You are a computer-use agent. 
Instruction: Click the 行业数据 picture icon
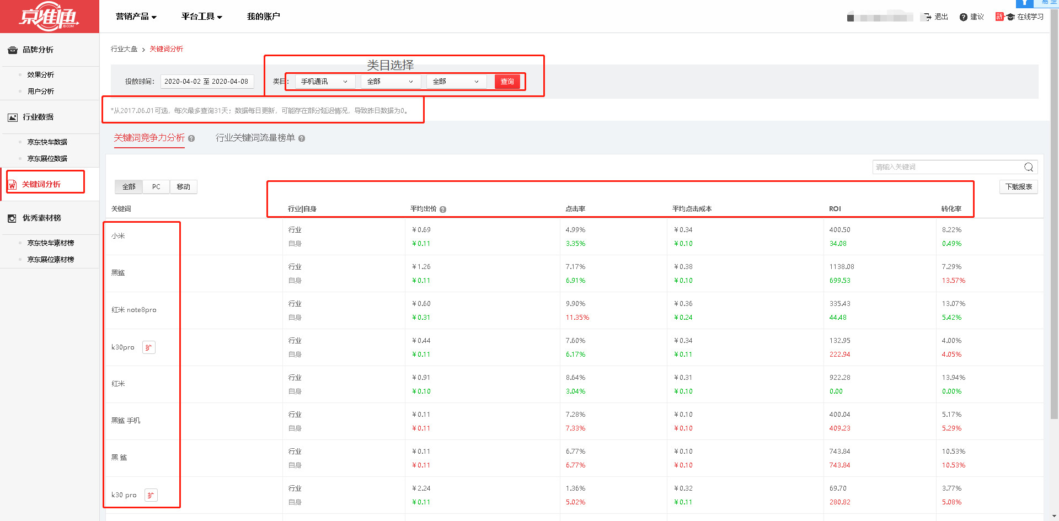[x=13, y=117]
